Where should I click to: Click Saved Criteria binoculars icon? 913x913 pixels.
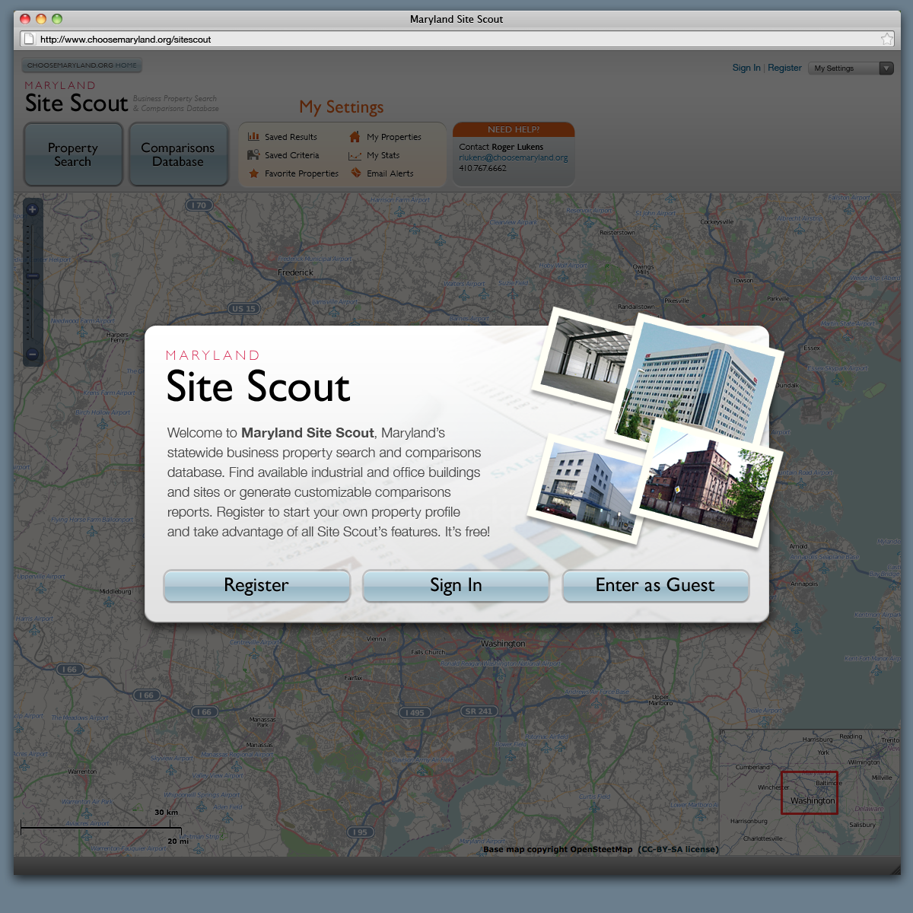coord(253,155)
